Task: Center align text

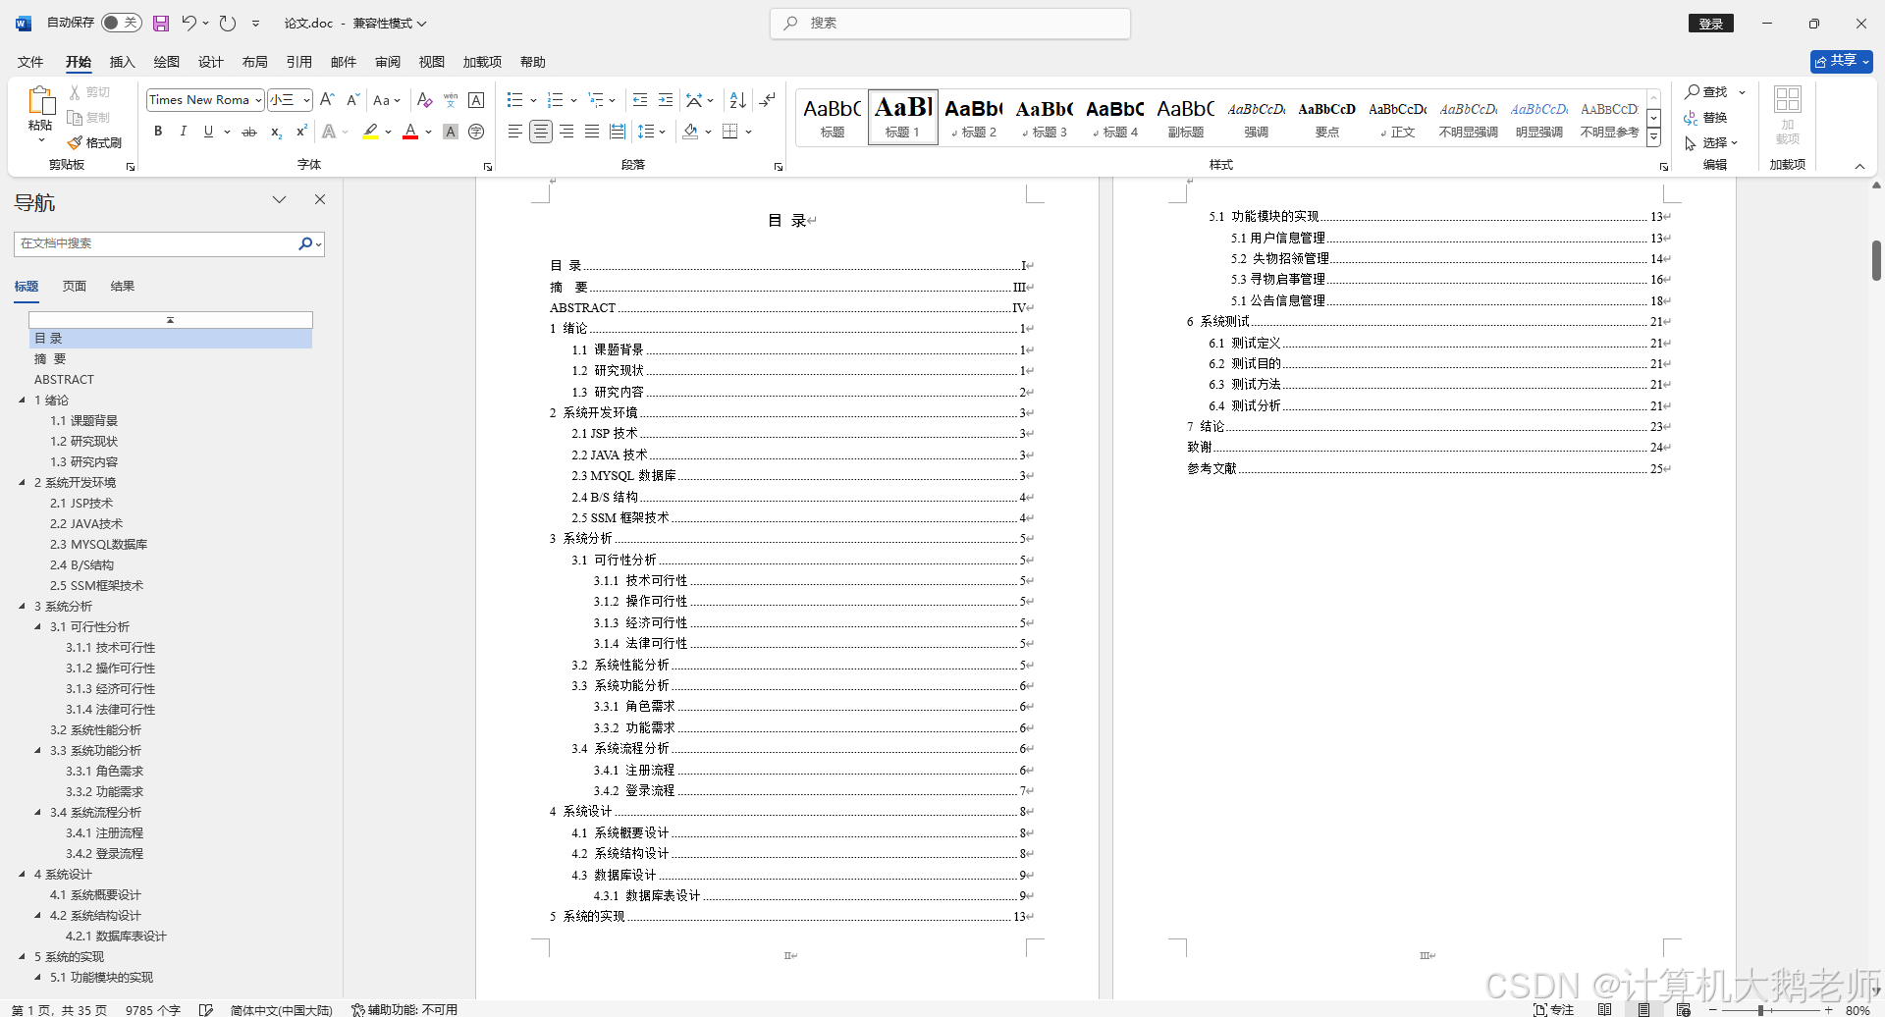Action: tap(540, 131)
